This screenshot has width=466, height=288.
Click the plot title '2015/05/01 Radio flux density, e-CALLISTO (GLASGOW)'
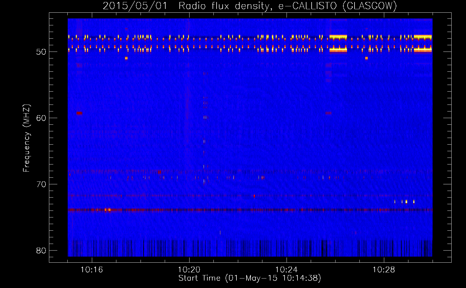250,6
